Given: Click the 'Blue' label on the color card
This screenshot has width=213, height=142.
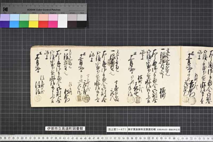Looking at the screenshot, I should click(5, 13).
